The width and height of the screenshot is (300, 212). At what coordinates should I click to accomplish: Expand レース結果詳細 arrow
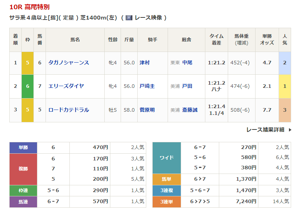click(x=290, y=130)
